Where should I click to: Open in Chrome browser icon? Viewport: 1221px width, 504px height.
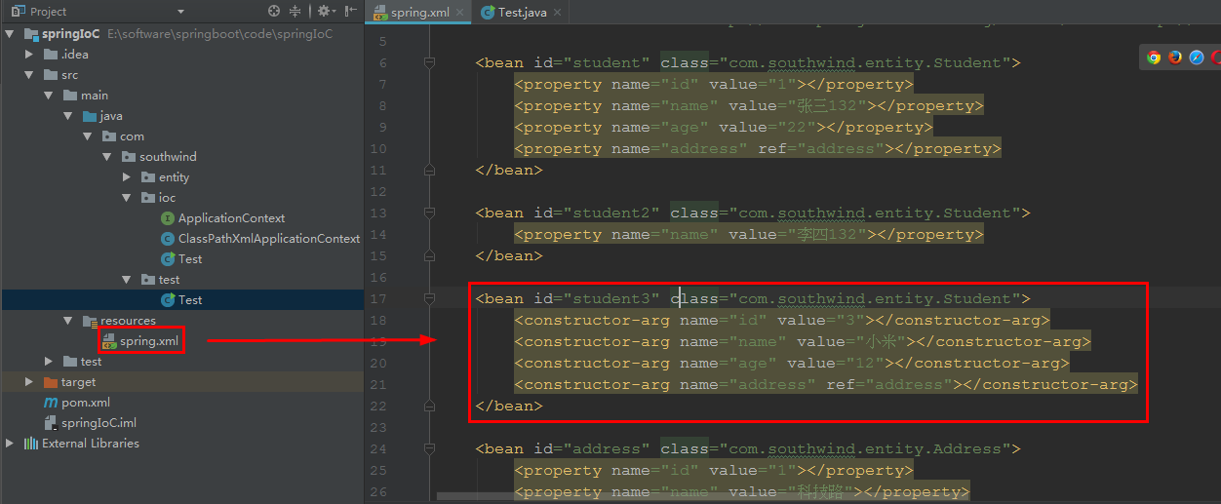click(x=1154, y=58)
